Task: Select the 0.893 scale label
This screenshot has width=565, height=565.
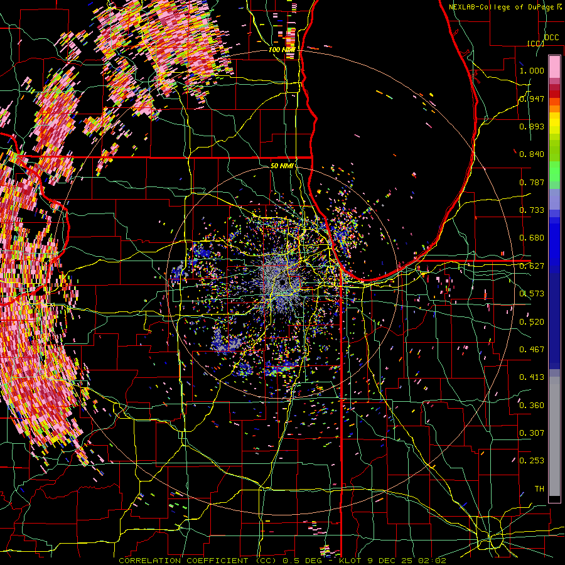Action: 532,126
